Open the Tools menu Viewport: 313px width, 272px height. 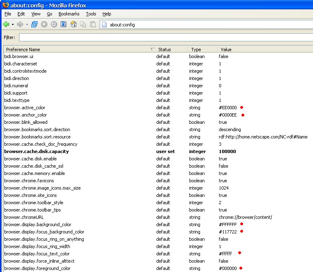(x=91, y=14)
